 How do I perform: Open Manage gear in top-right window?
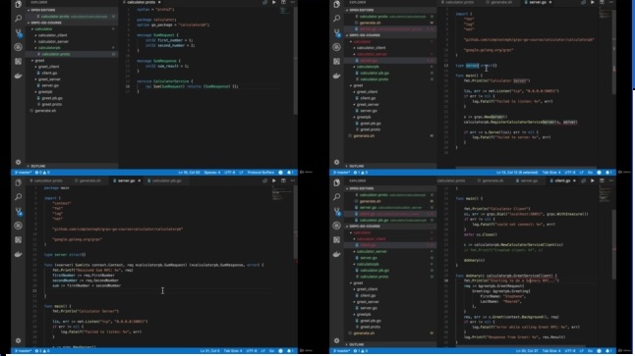click(x=337, y=162)
